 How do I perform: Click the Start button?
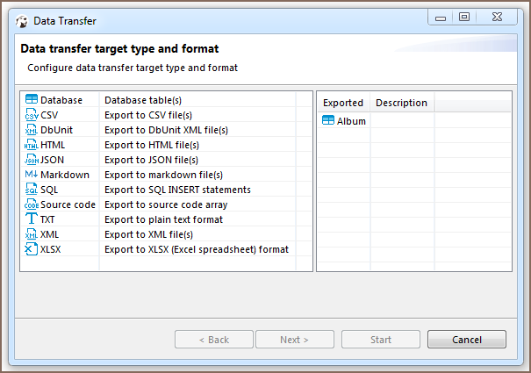381,340
